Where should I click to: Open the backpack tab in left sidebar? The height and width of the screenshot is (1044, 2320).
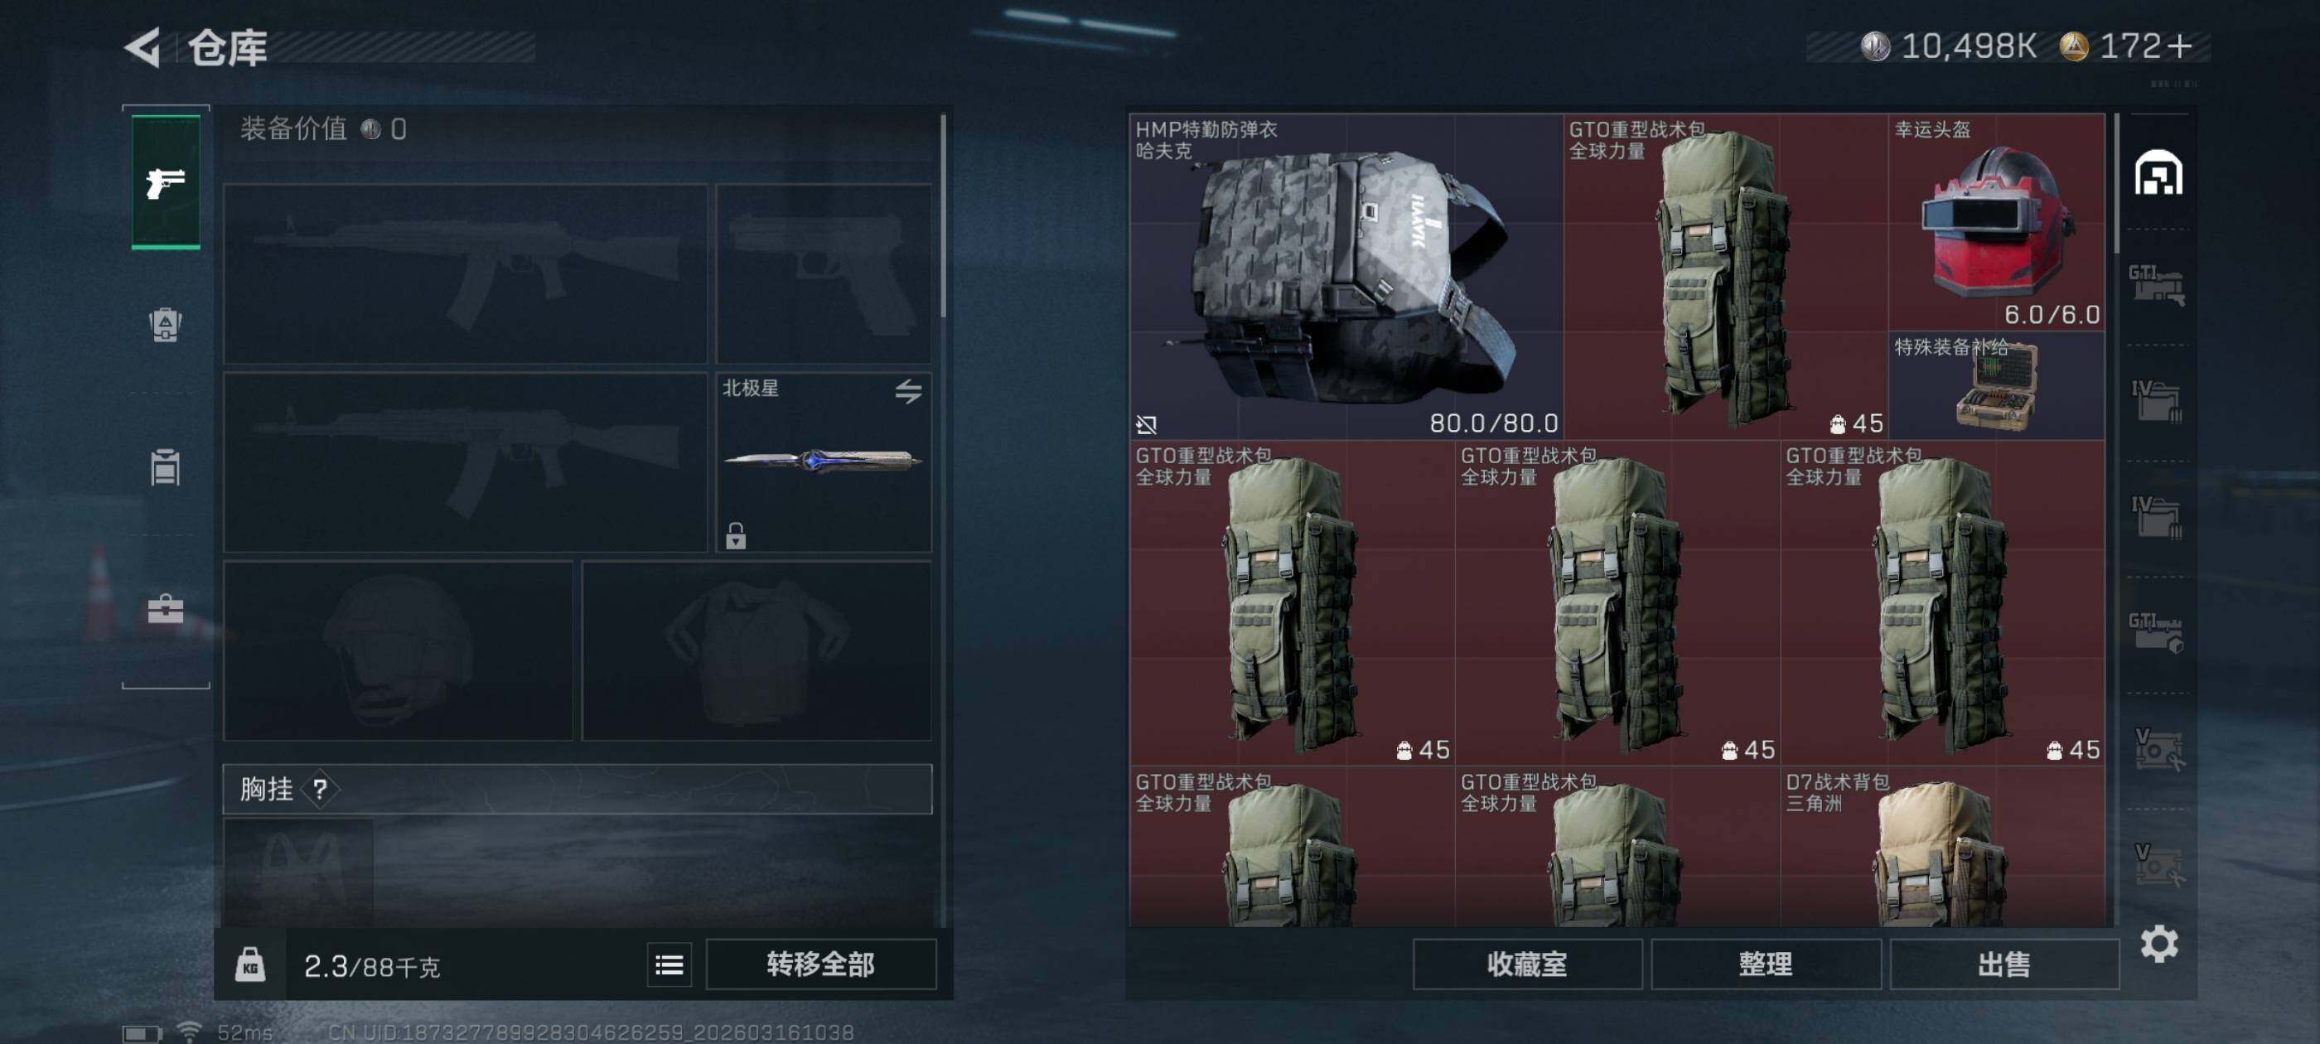pos(166,324)
